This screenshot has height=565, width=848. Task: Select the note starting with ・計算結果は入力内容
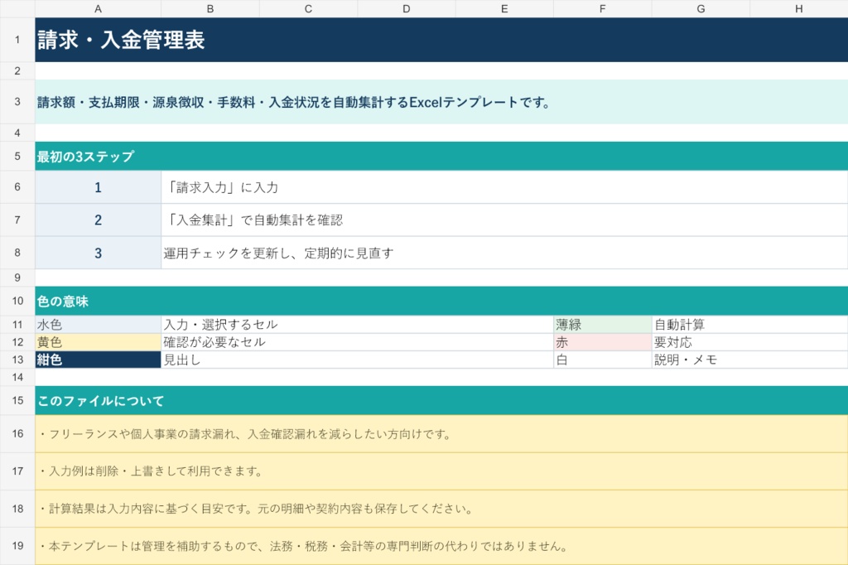coord(441,509)
